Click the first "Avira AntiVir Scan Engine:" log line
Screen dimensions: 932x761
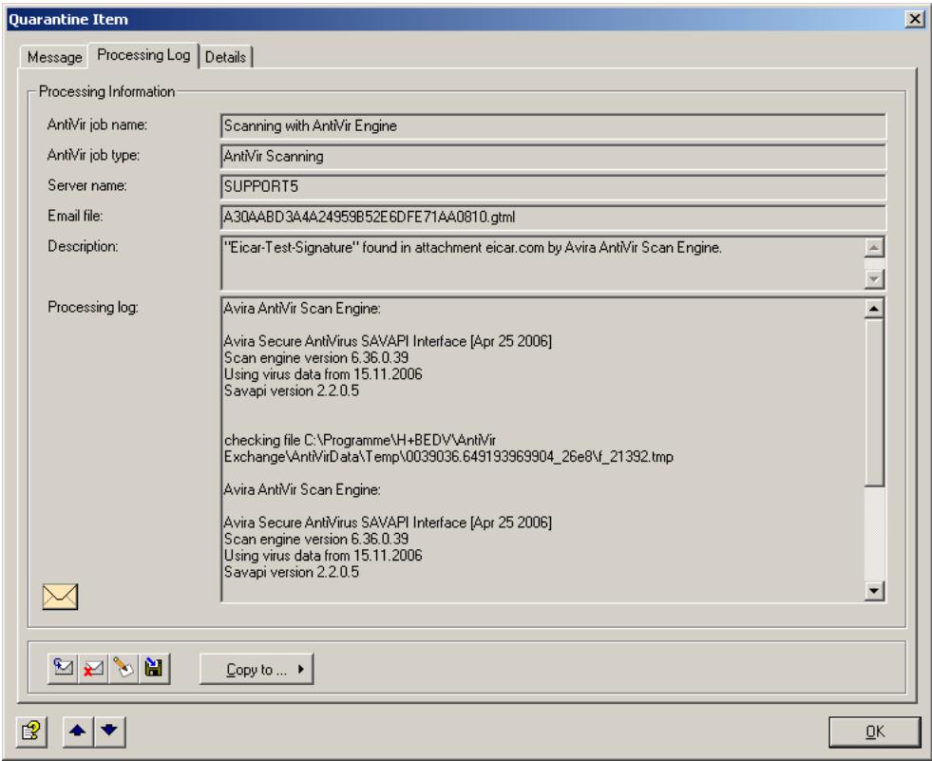click(x=302, y=309)
